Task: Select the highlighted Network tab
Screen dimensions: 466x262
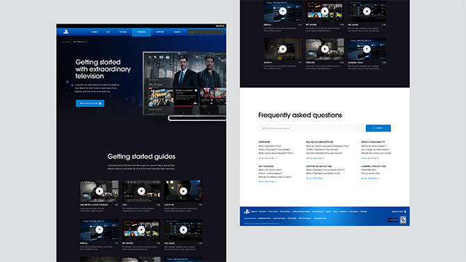Action: 141,32
